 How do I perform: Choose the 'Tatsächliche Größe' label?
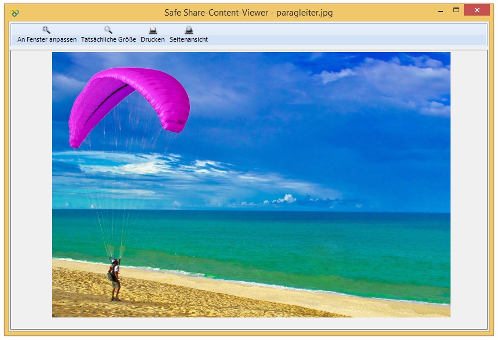point(108,39)
